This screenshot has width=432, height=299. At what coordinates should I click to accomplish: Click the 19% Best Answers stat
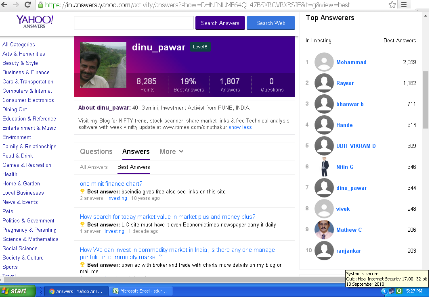(x=189, y=85)
